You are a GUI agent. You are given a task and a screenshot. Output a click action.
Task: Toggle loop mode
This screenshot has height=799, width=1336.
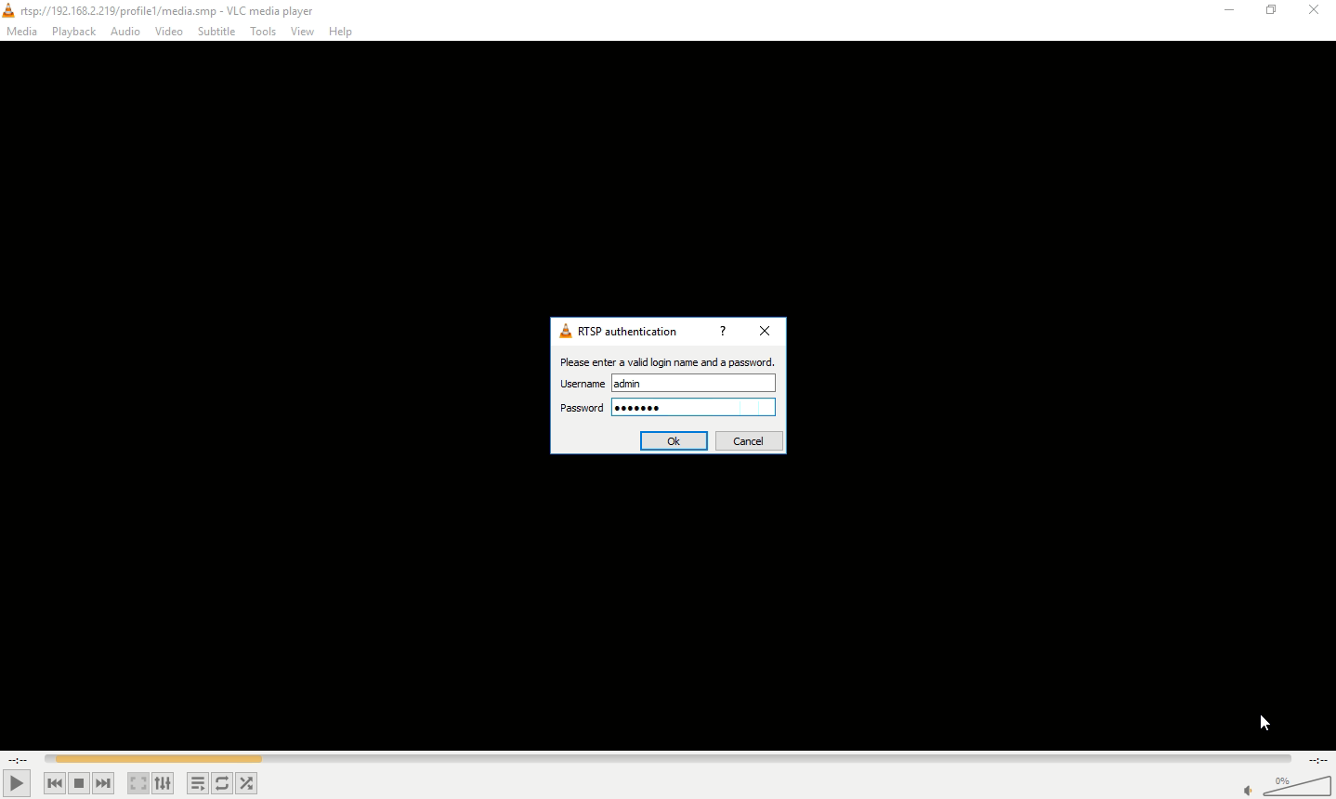pyautogui.click(x=222, y=783)
